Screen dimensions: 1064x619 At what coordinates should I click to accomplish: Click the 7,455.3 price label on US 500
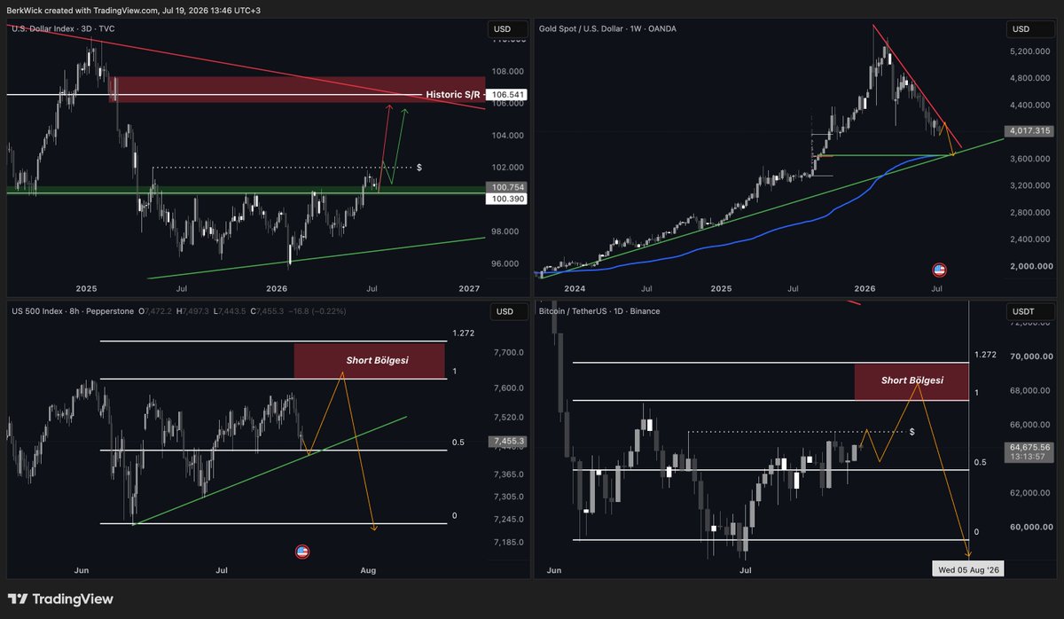click(x=507, y=441)
